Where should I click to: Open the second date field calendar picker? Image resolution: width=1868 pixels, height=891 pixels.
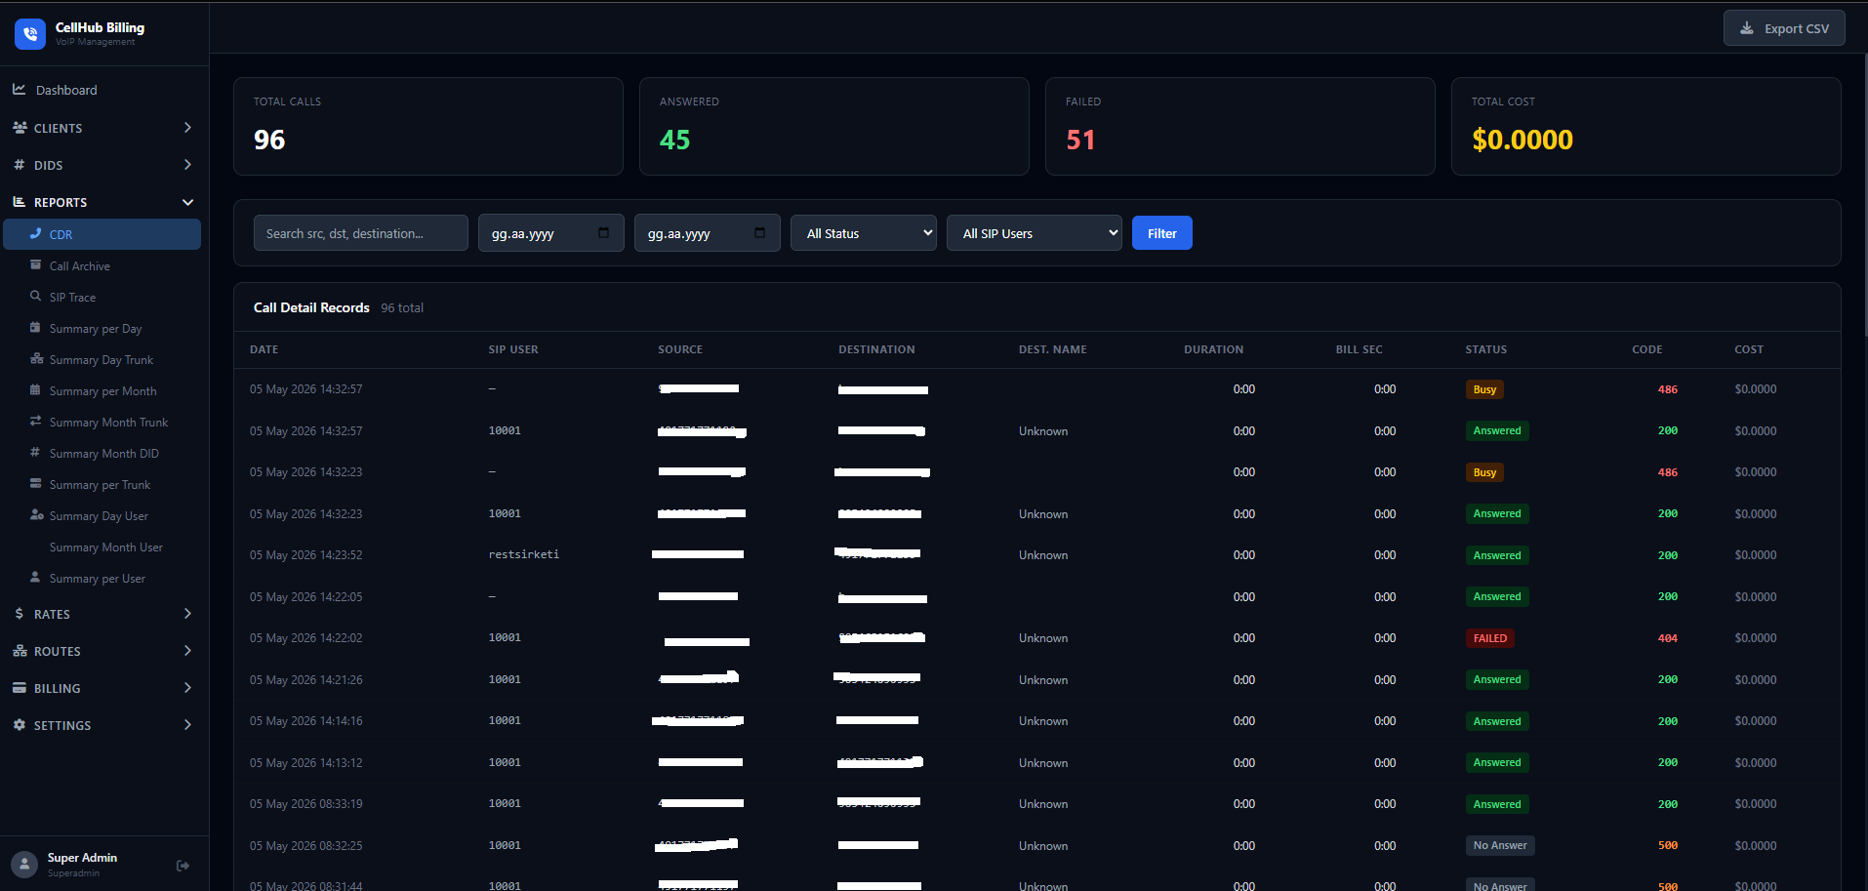point(759,232)
